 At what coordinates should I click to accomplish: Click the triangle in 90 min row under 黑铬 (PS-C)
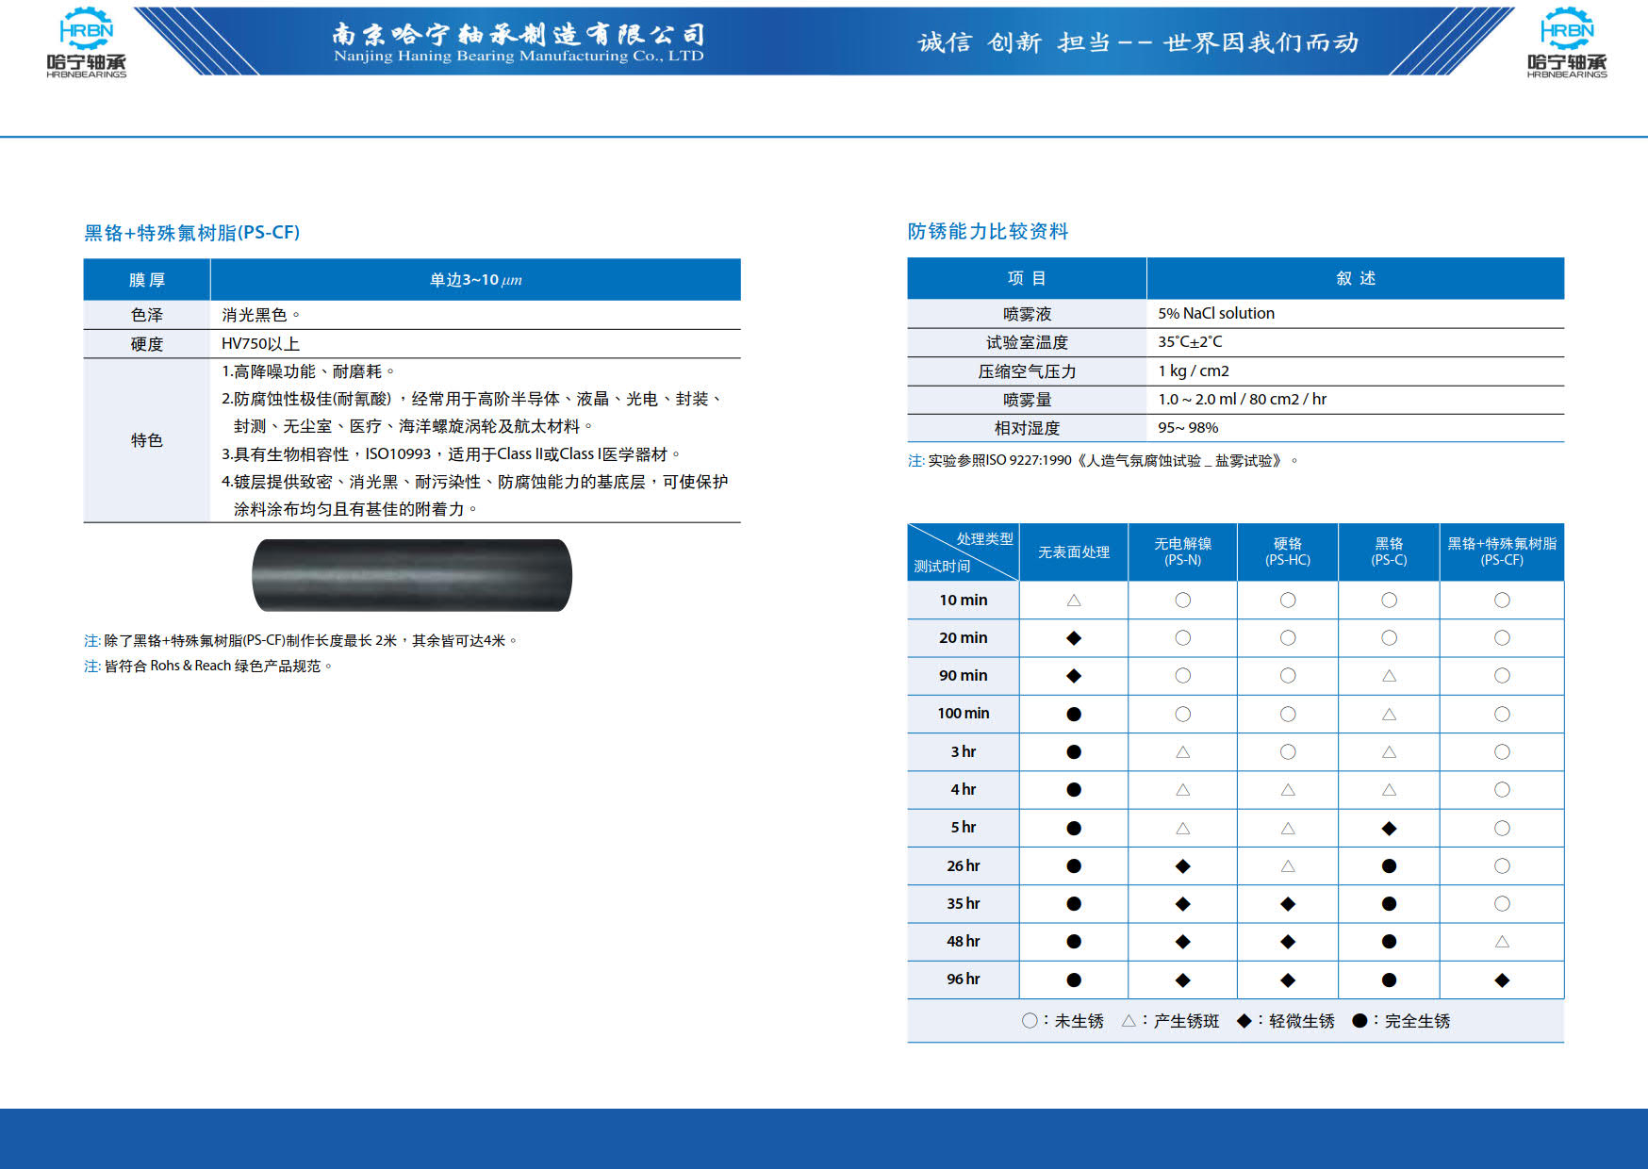tap(1389, 676)
